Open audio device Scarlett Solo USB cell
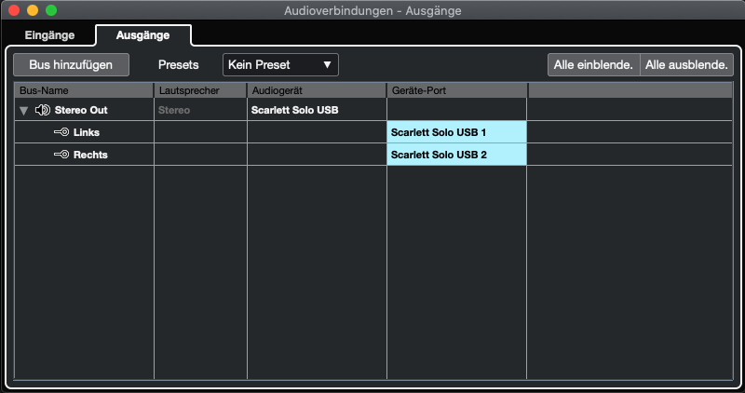 pos(317,110)
